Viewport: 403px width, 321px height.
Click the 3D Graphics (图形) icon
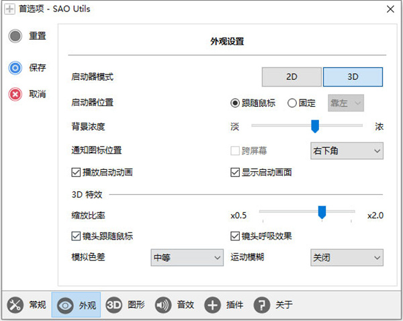pyautogui.click(x=114, y=305)
